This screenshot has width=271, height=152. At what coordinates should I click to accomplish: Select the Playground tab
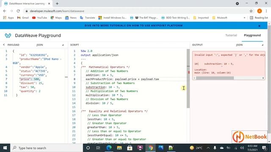[252, 35]
